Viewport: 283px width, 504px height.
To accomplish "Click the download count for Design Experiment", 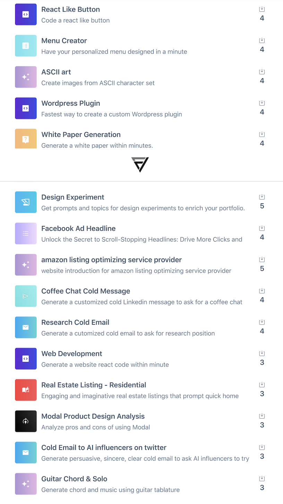I will [x=262, y=206].
